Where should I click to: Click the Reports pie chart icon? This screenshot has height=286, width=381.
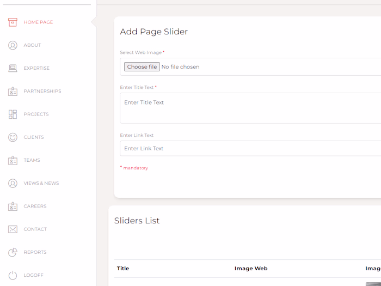[13, 252]
